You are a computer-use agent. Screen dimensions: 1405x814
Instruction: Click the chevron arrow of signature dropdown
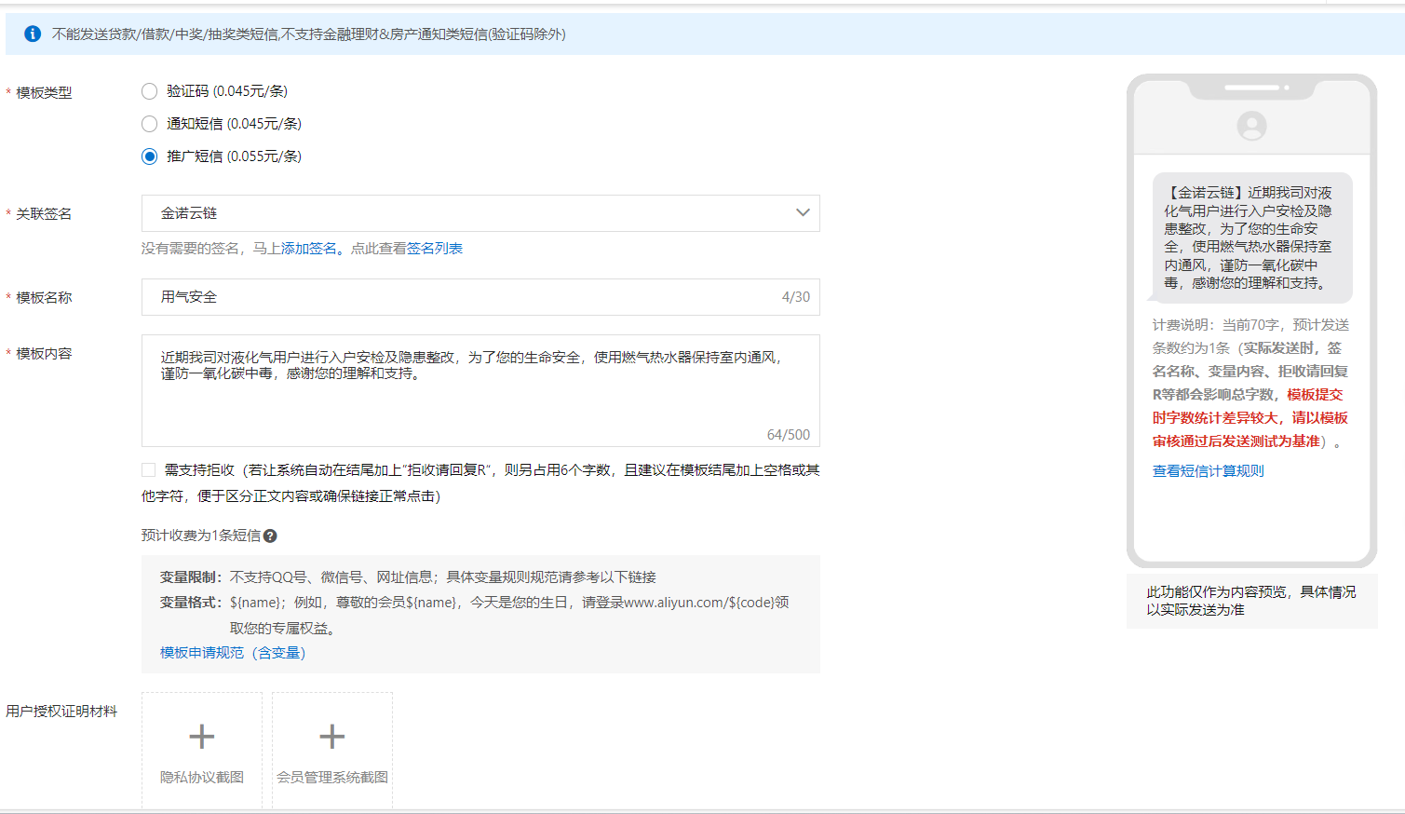point(803,213)
